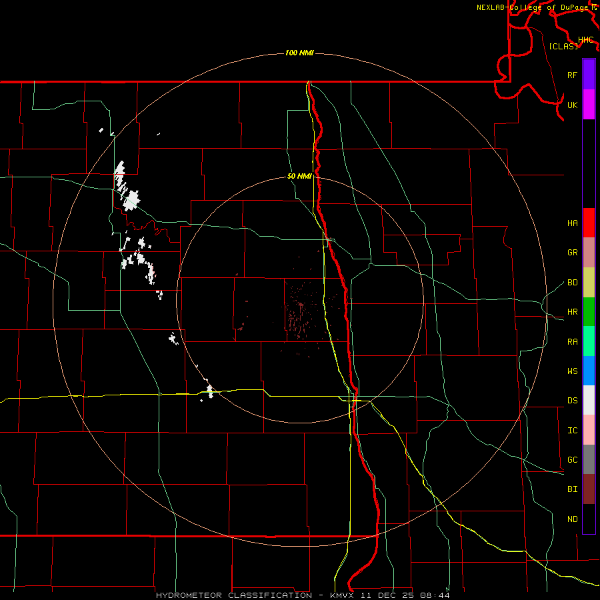The width and height of the screenshot is (600, 600).
Task: Click the 11 DEC 25 date stamp
Action: pos(387,595)
